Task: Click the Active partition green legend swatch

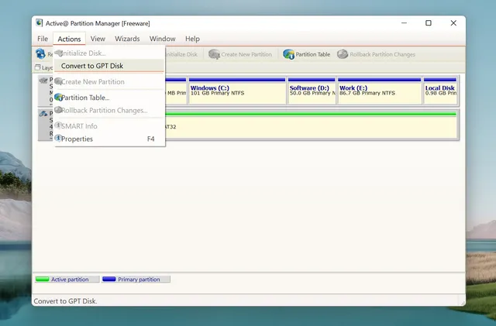Action: [x=43, y=280]
